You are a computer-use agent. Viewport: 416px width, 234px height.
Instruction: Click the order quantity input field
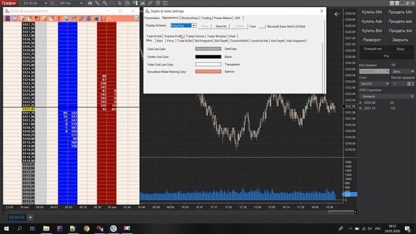399,84
